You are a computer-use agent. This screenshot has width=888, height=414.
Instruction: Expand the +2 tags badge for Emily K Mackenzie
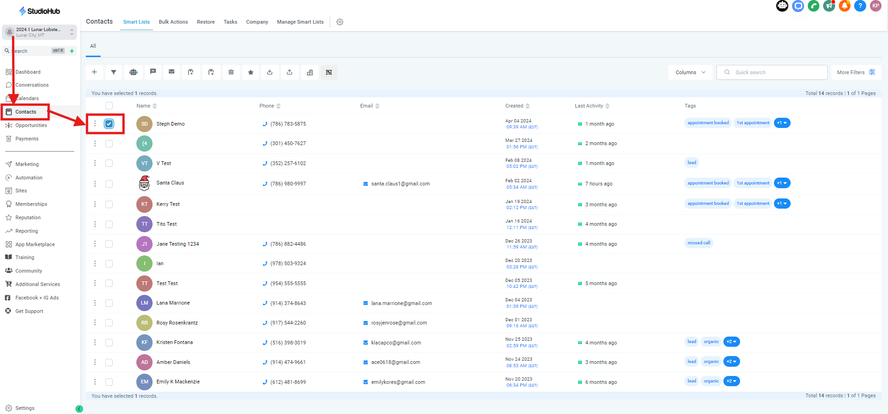tap(731, 381)
